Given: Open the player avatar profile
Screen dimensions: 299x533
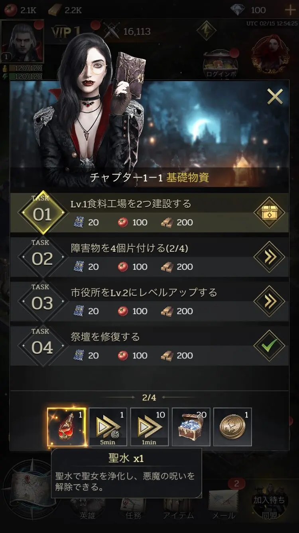Looking at the screenshot, I should click(22, 42).
